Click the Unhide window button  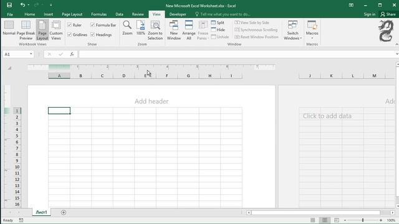220,37
